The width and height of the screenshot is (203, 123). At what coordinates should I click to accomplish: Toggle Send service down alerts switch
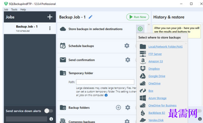(x=49, y=111)
